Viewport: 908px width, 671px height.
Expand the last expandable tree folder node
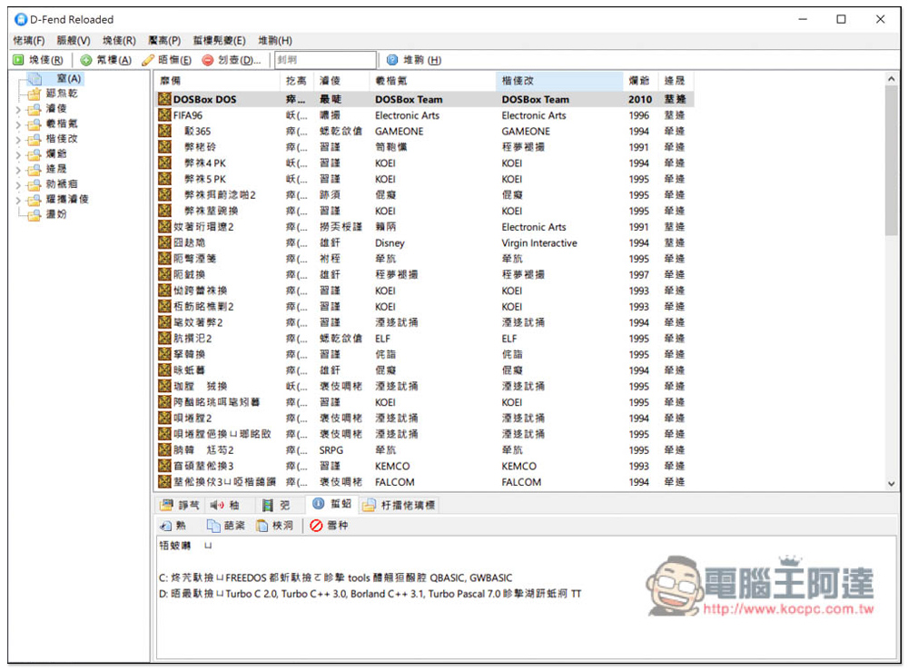pyautogui.click(x=17, y=199)
